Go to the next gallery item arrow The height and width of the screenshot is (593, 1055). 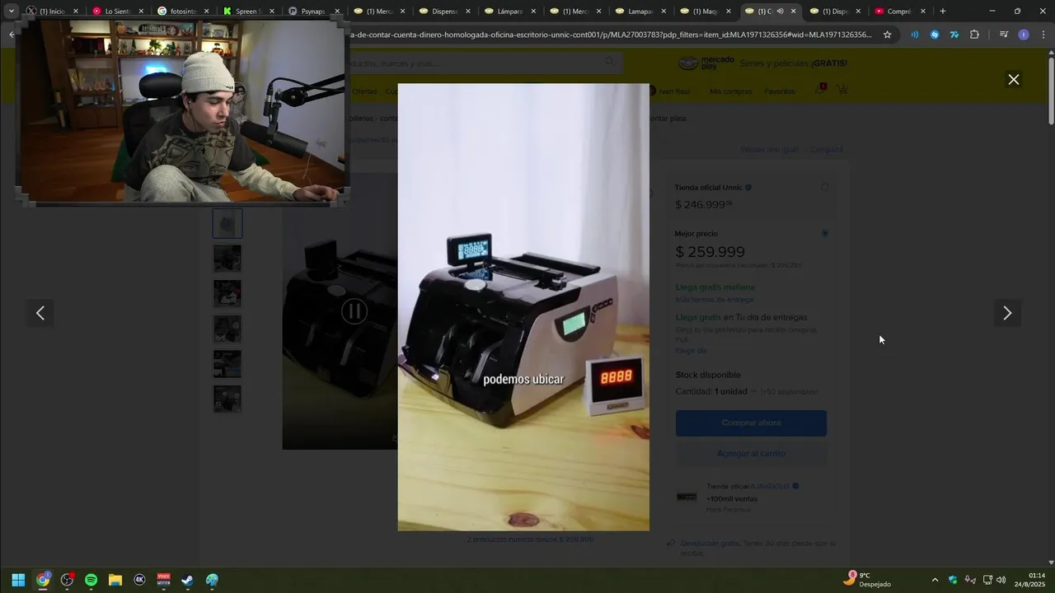(x=1007, y=313)
